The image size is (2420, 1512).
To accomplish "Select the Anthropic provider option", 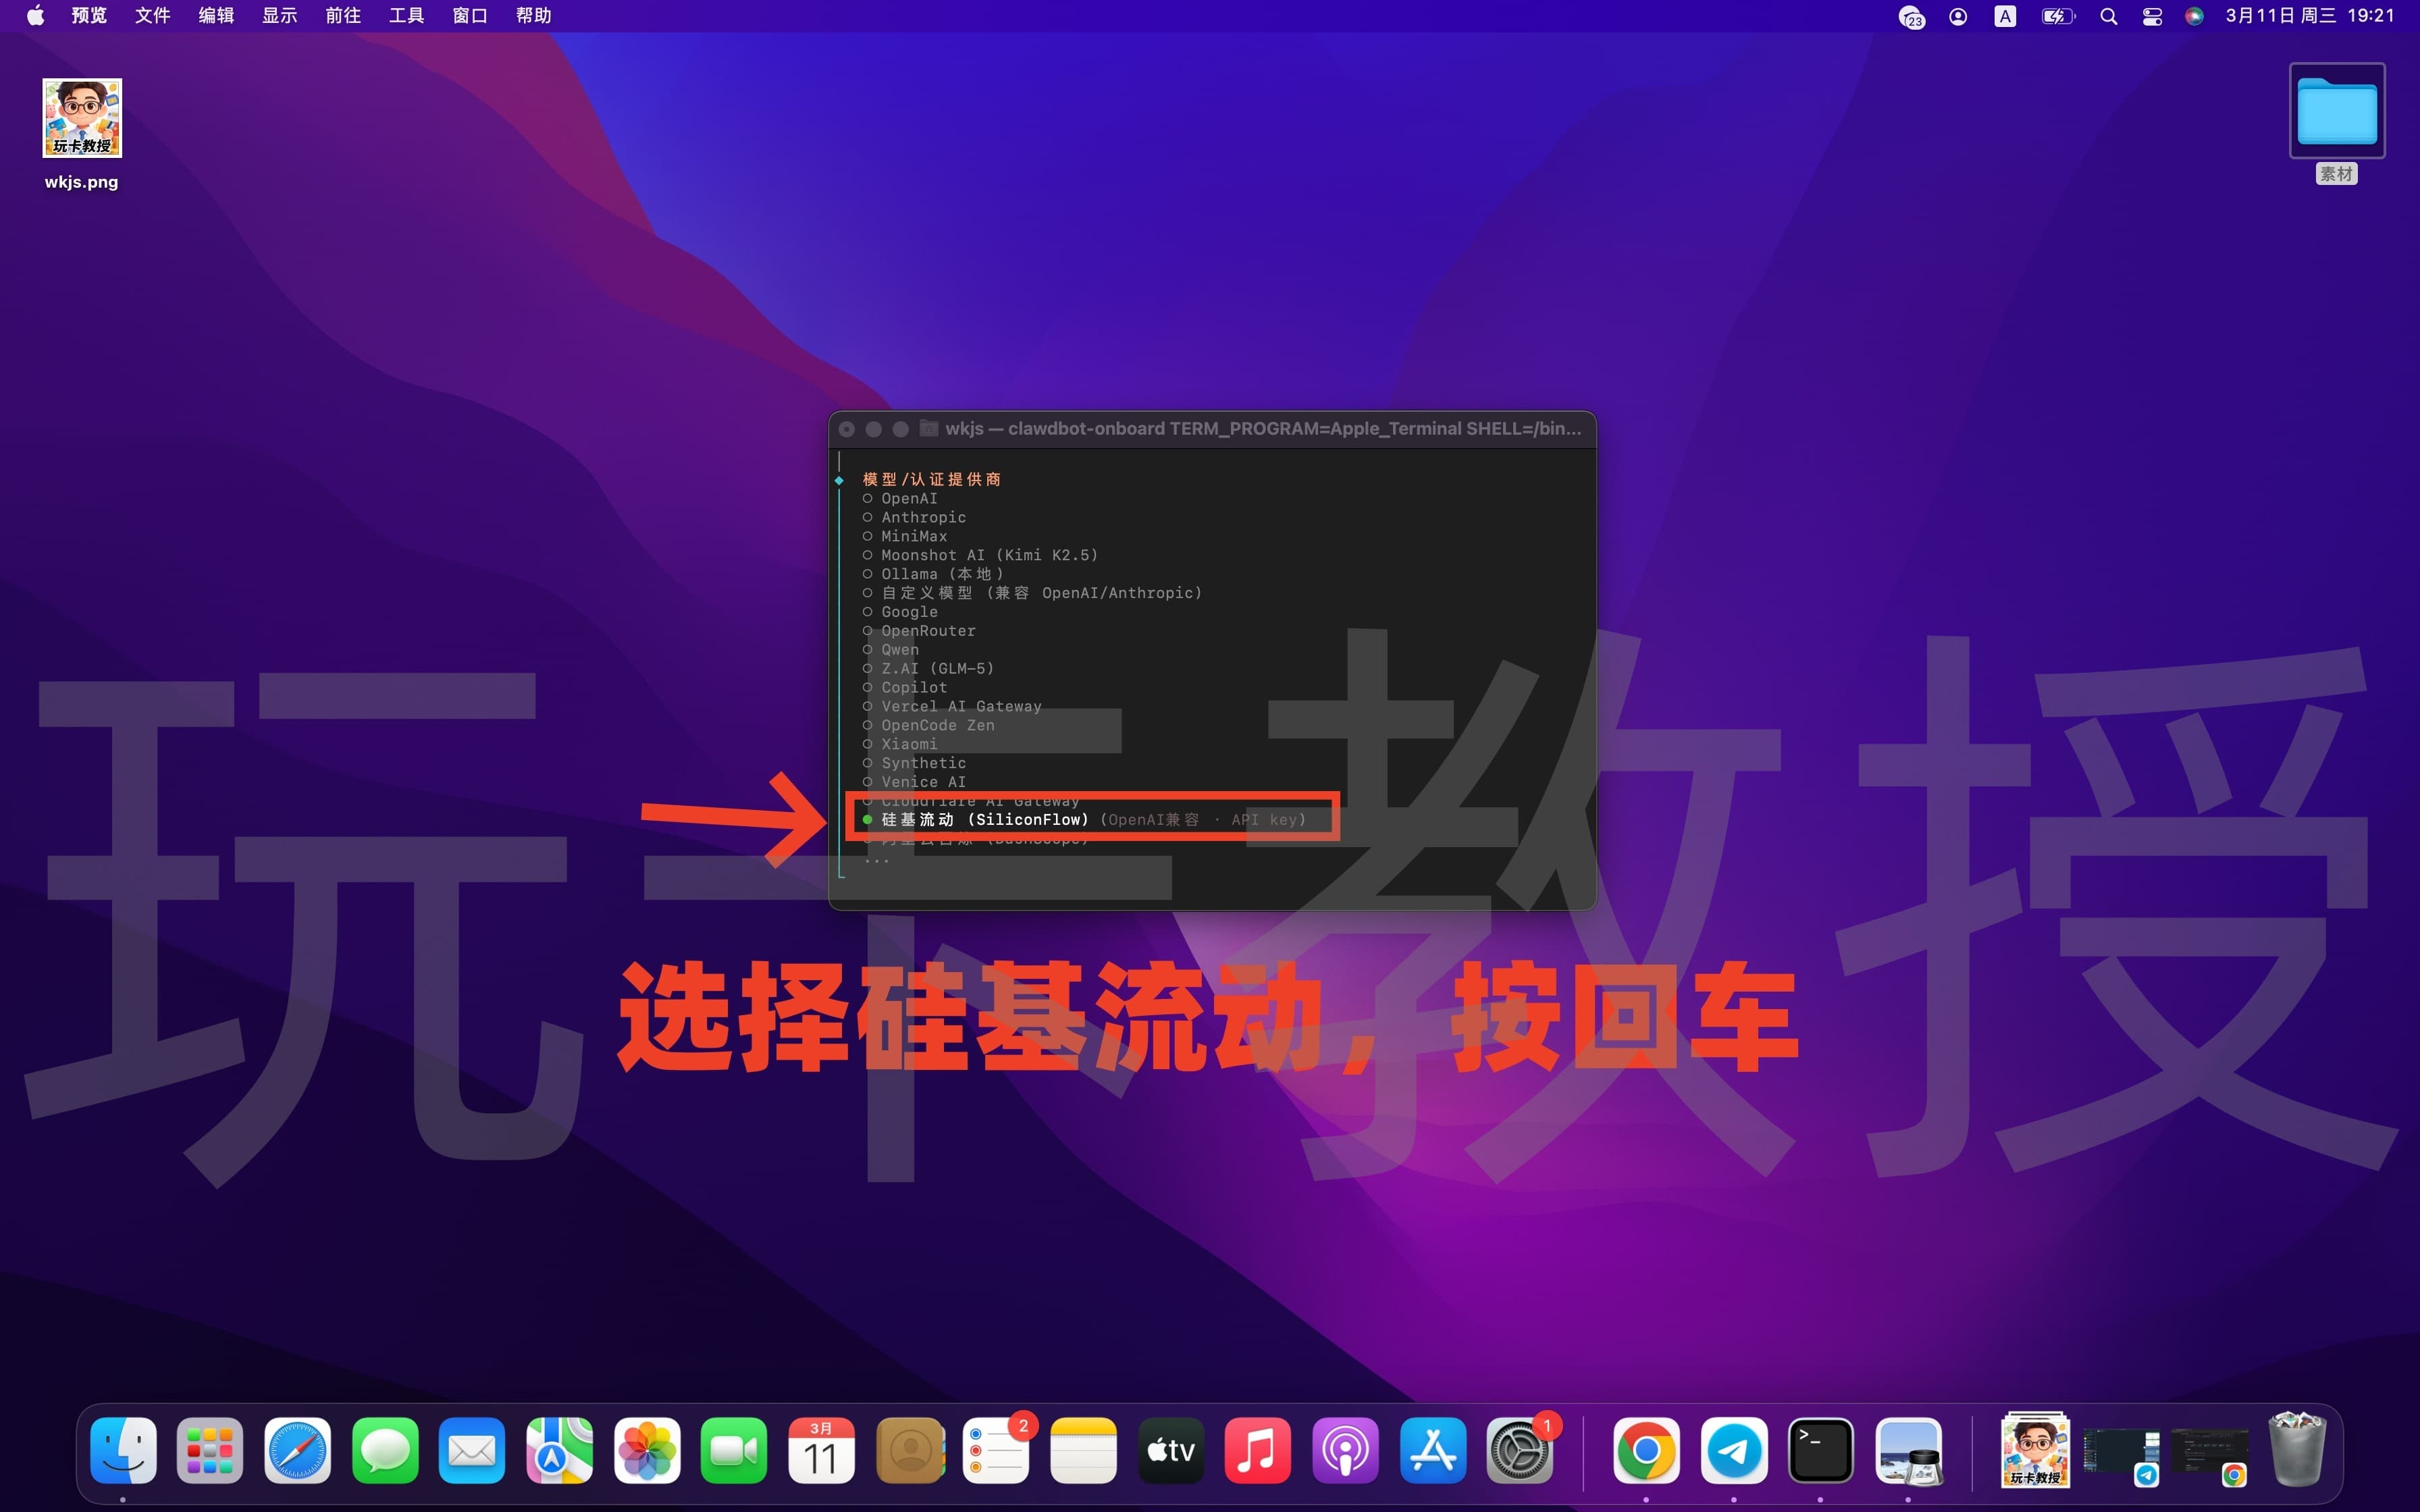I will (x=922, y=517).
